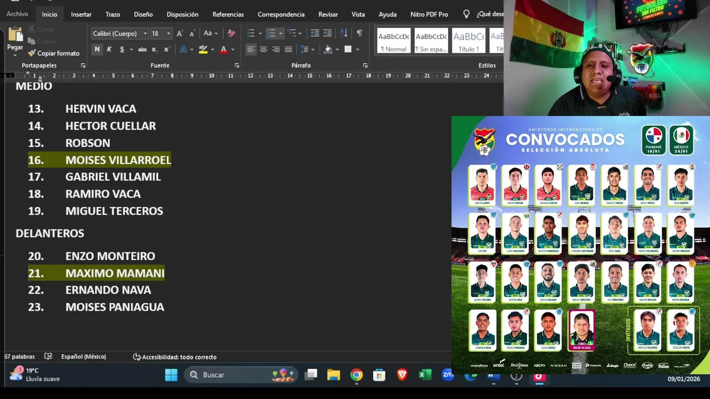Apply the Sin espaciado style
The image size is (710, 399).
431,40
